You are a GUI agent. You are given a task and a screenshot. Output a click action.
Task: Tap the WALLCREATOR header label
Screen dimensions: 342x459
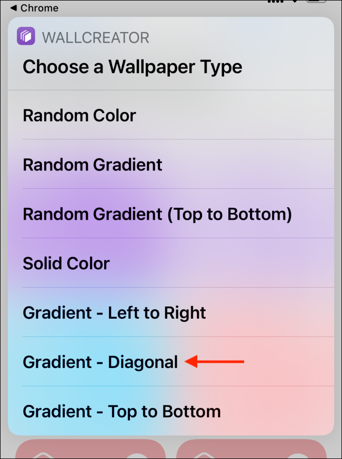point(95,37)
